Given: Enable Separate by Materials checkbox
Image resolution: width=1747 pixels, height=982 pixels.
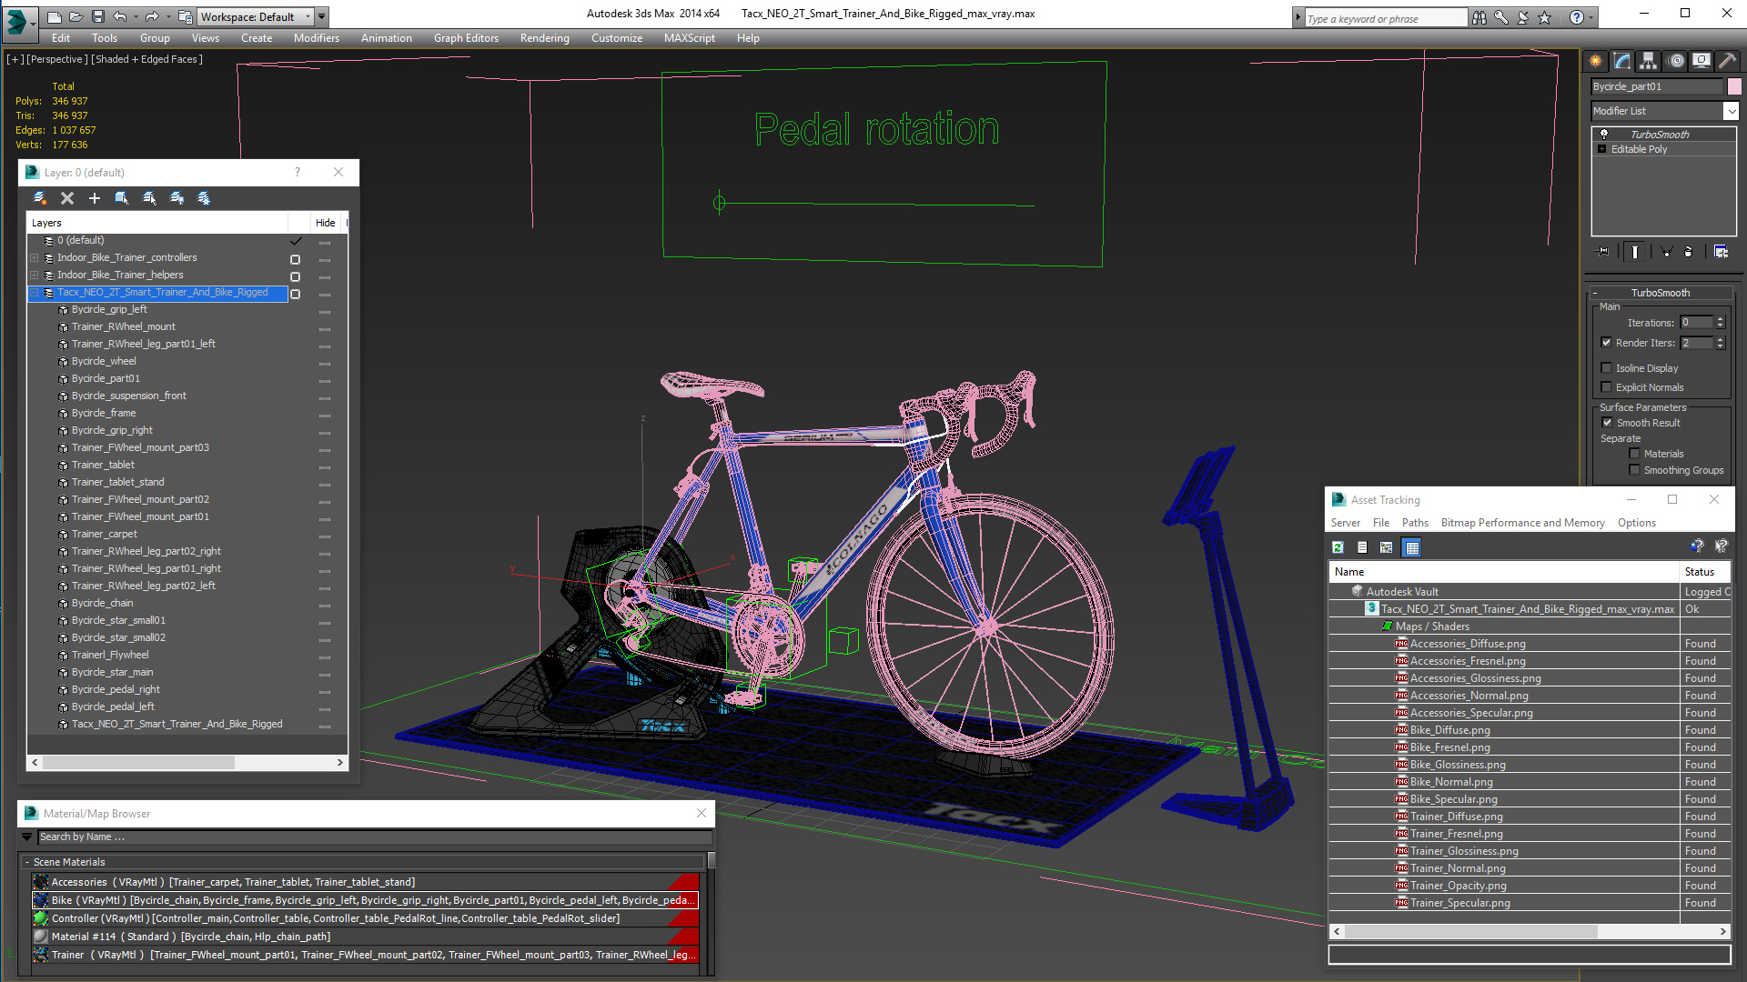Looking at the screenshot, I should (1634, 454).
